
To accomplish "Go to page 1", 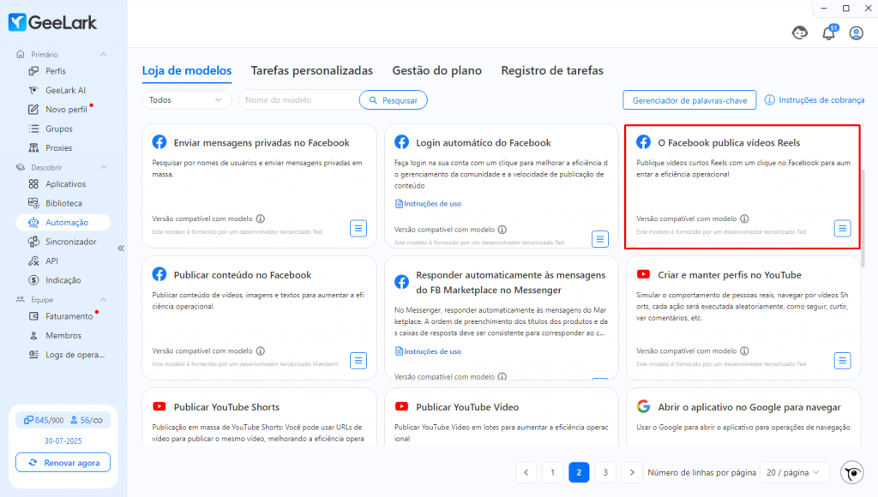I will tap(552, 472).
